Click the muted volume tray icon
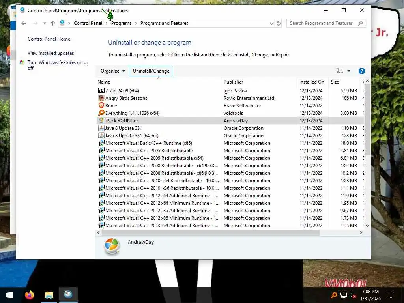The image size is (404, 303). point(353,295)
